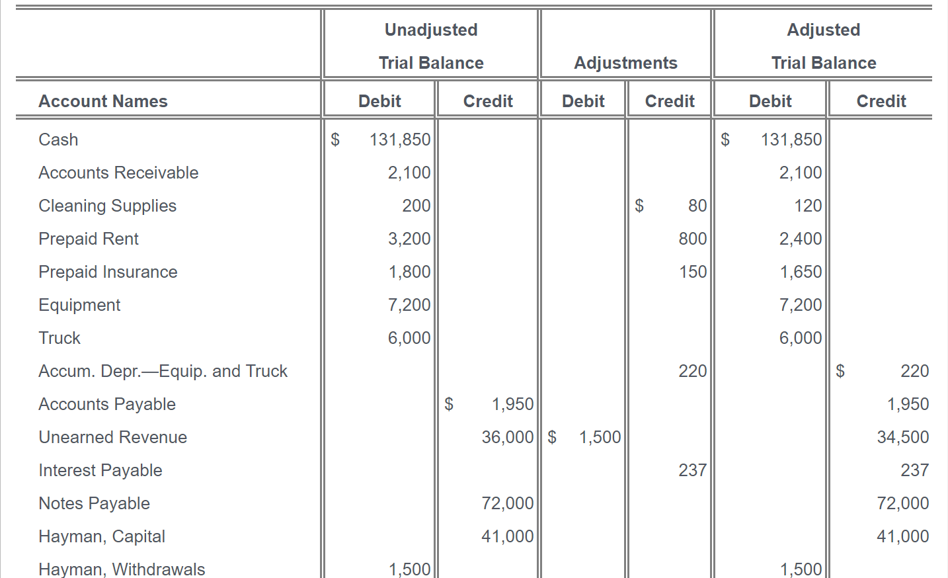
Task: Select Cash adjusted debit value 131,850
Action: (791, 140)
